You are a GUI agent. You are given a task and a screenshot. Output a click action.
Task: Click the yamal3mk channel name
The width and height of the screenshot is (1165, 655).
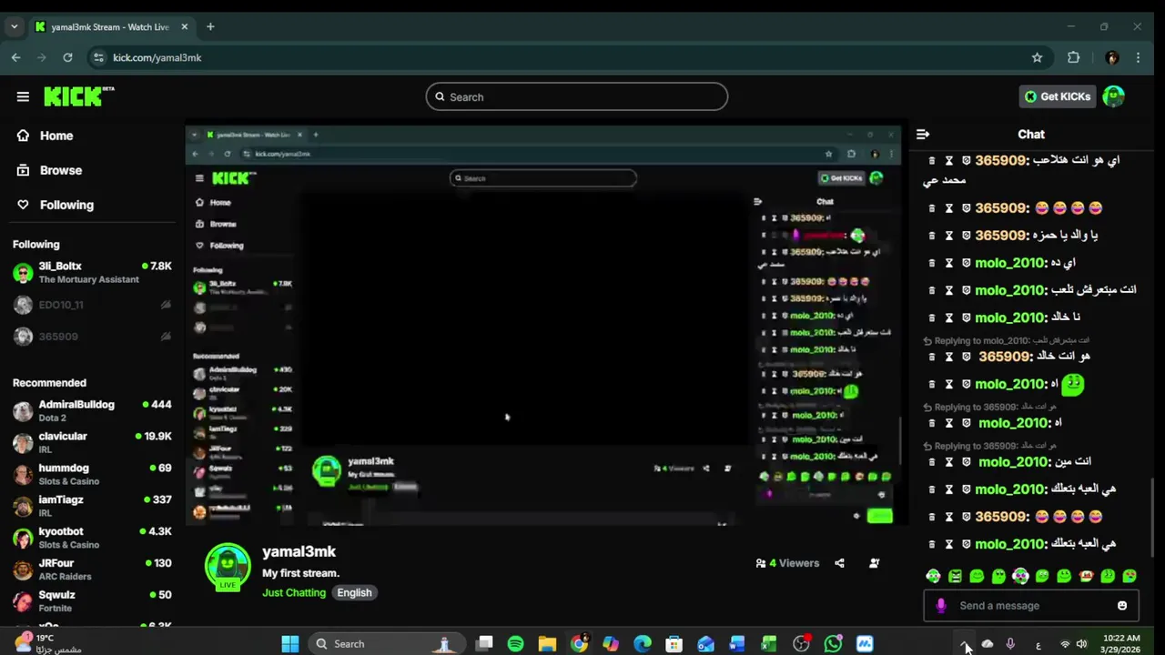pyautogui.click(x=299, y=551)
